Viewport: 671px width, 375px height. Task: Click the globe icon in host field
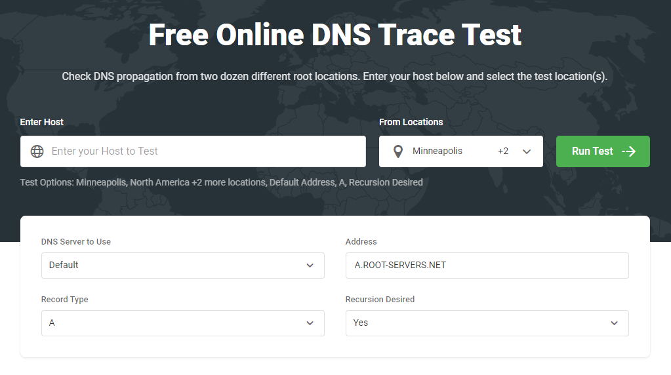point(37,151)
